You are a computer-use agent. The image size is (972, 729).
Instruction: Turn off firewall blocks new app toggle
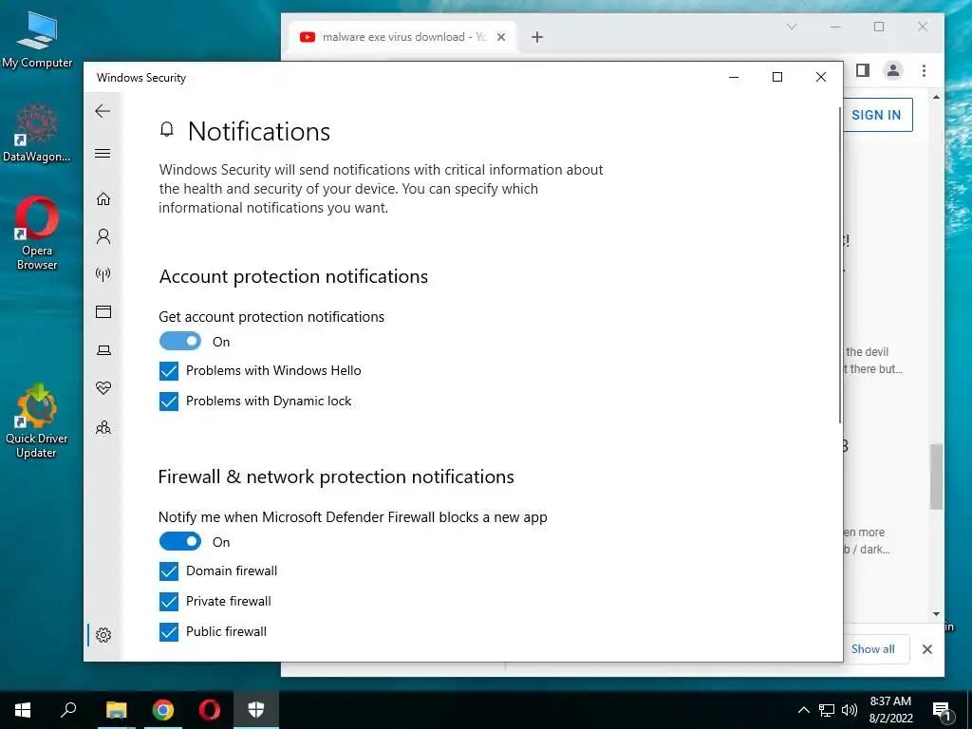click(180, 542)
